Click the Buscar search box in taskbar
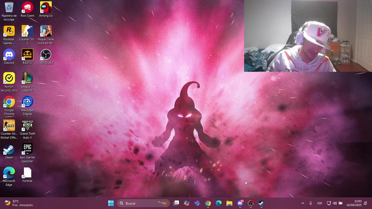Image resolution: width=372 pixels, height=209 pixels. tap(144, 203)
